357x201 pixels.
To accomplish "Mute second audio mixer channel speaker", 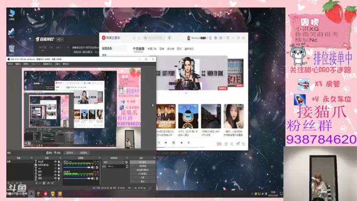I will 93,178.
